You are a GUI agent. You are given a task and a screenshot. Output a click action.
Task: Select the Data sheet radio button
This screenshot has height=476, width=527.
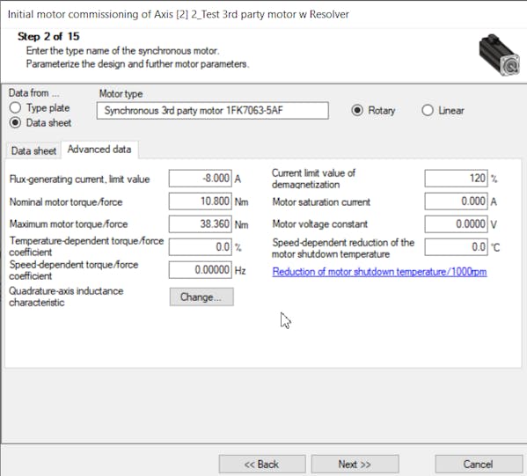click(x=15, y=122)
